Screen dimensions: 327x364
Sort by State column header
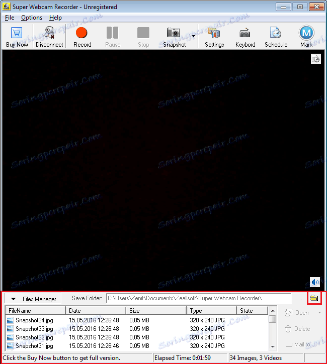(x=253, y=311)
